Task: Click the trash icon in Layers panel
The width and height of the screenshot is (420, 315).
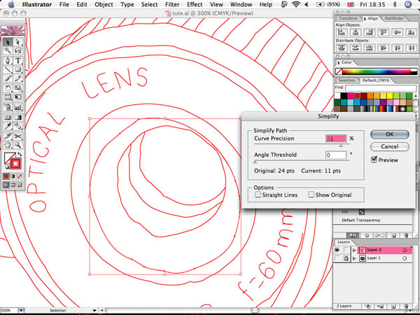Action: click(x=406, y=306)
